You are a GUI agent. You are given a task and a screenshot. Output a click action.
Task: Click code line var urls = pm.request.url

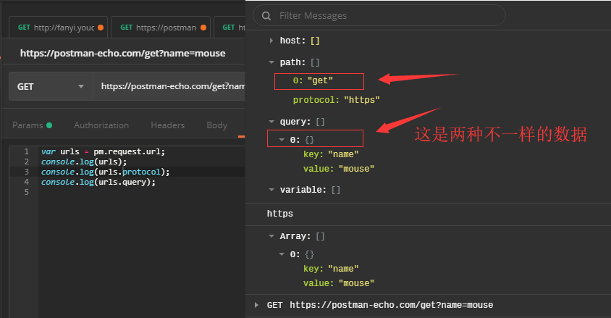(104, 151)
